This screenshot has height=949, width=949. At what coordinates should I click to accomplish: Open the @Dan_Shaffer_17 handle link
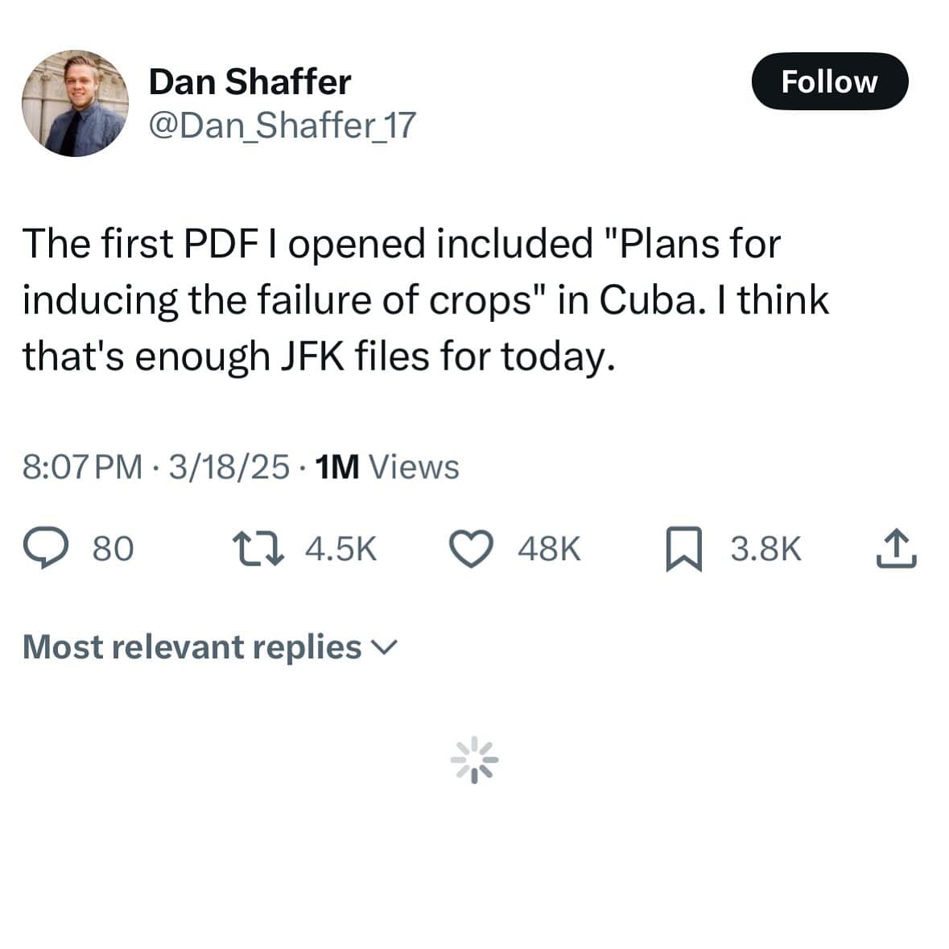coord(282,125)
